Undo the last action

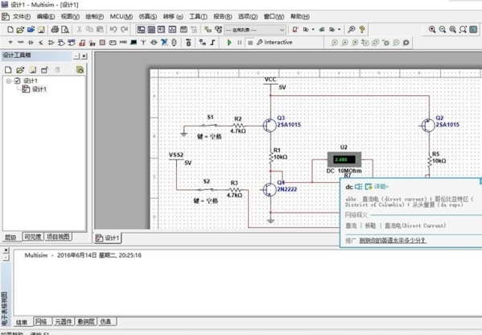point(113,30)
